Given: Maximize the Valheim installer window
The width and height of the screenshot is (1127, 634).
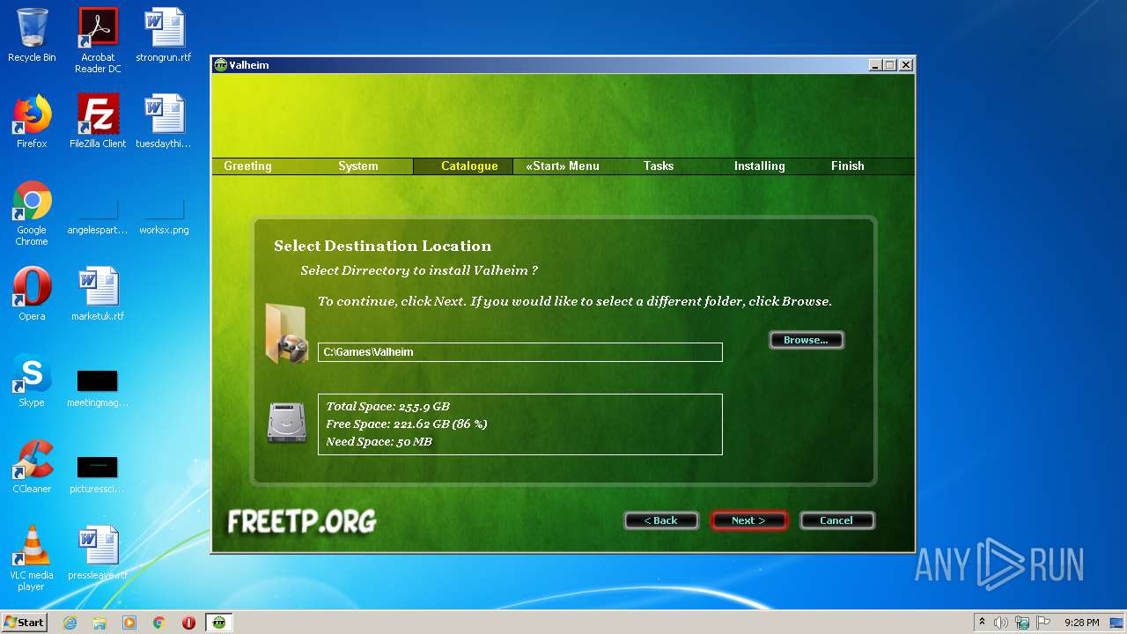Looking at the screenshot, I should [x=889, y=65].
